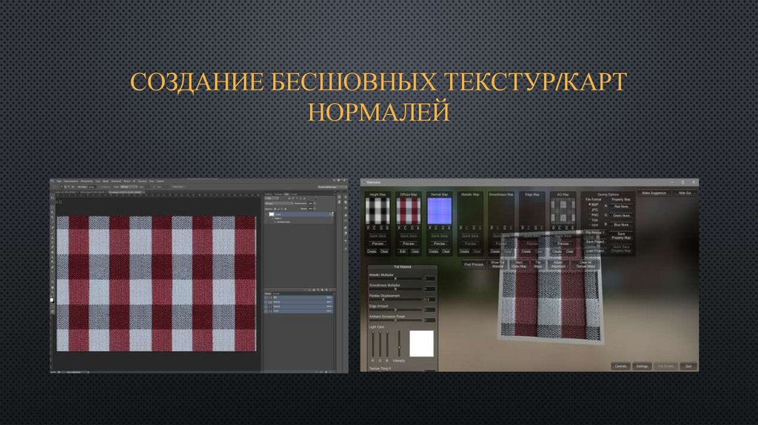This screenshot has width=758, height=425.
Task: Click the S (save) button under Normal Map
Action: [449, 228]
